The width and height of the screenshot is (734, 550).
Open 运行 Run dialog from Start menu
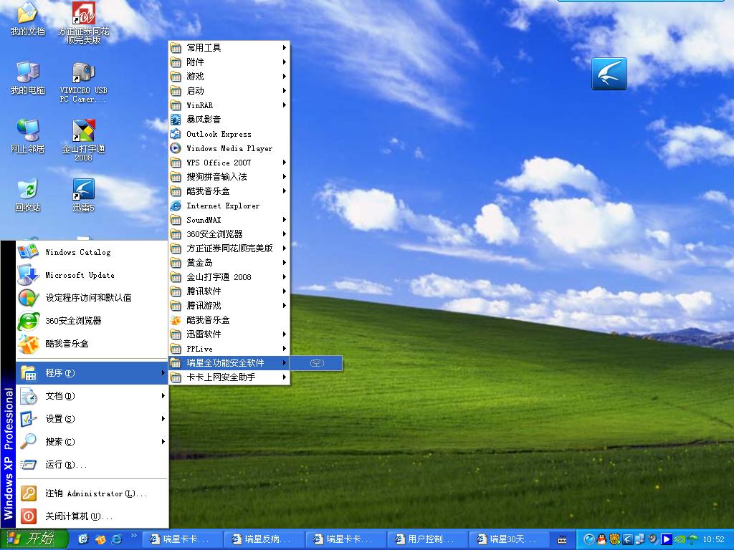coord(66,465)
